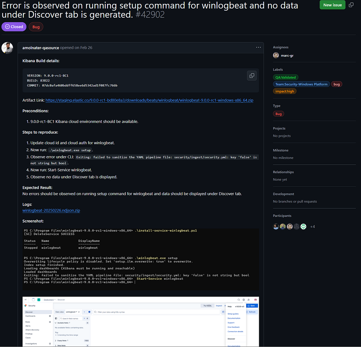Download winlogbeat-20250226.ndjson.zip log file

[x=51, y=210]
